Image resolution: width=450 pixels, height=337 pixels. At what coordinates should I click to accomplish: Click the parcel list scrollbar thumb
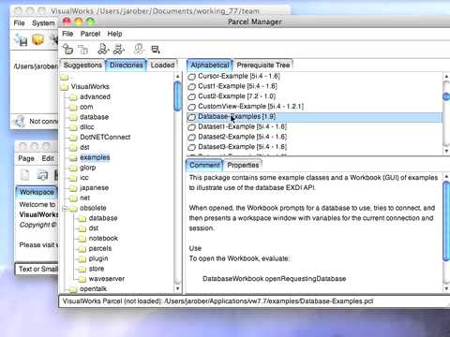(x=446, y=97)
